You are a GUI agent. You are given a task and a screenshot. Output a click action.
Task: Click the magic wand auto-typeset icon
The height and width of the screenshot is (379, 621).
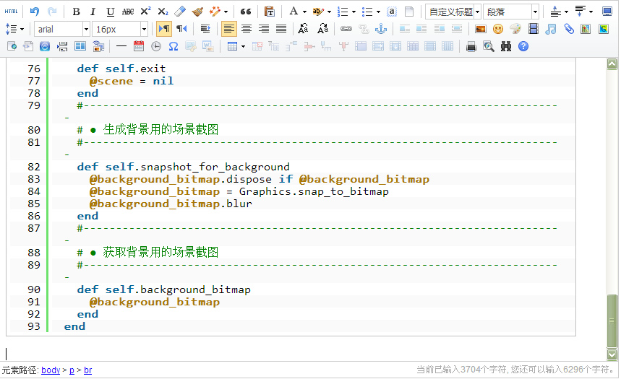click(215, 12)
